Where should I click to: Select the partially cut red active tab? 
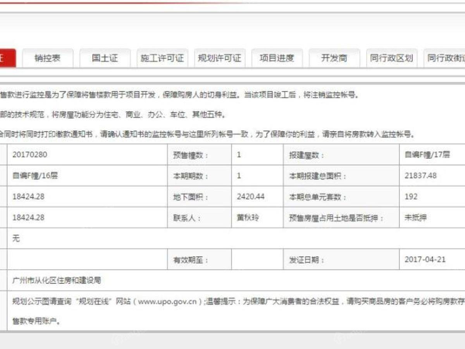click(8, 59)
